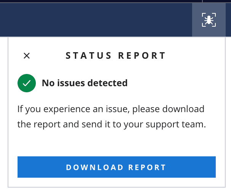Click the word "DOWNLOAD" on the blue button

click(x=95, y=167)
